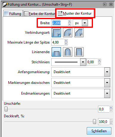Increase Maximale Länge der Spitze with the up arrow

pos(66,41)
